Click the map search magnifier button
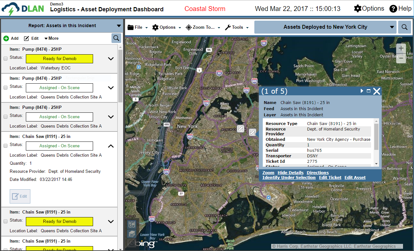414x251 pixels. click(x=405, y=27)
